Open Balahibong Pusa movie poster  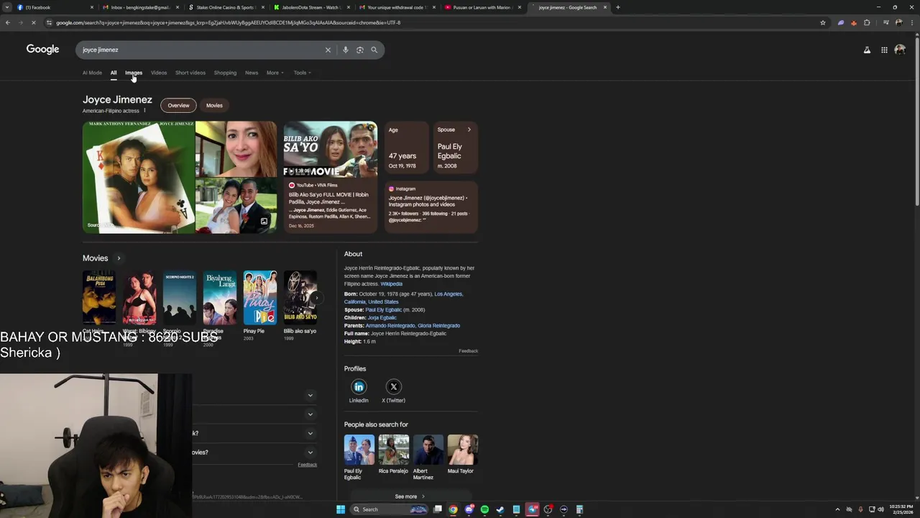99,298
